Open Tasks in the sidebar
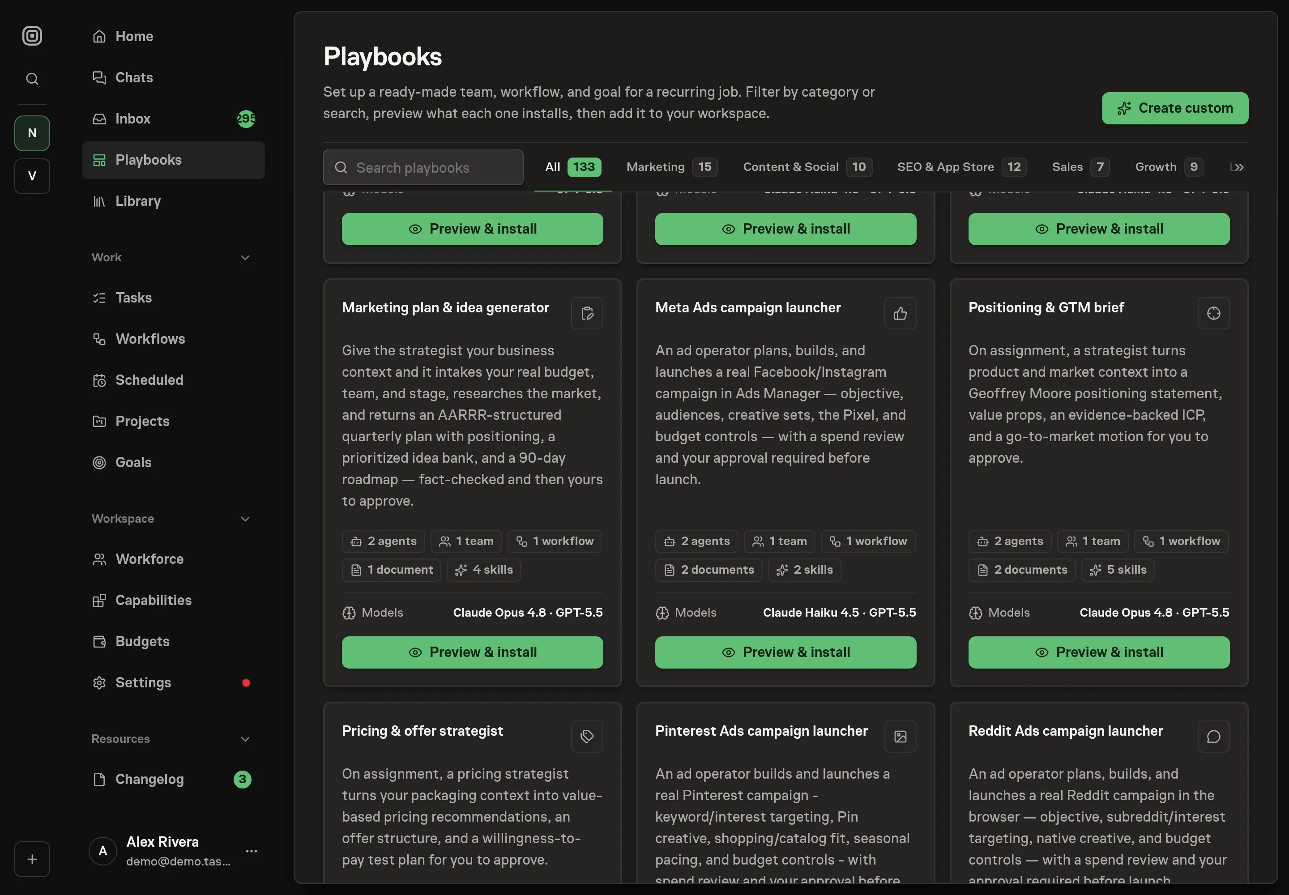The image size is (1289, 895). tap(173, 298)
